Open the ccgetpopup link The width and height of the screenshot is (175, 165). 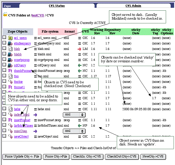point(22,60)
